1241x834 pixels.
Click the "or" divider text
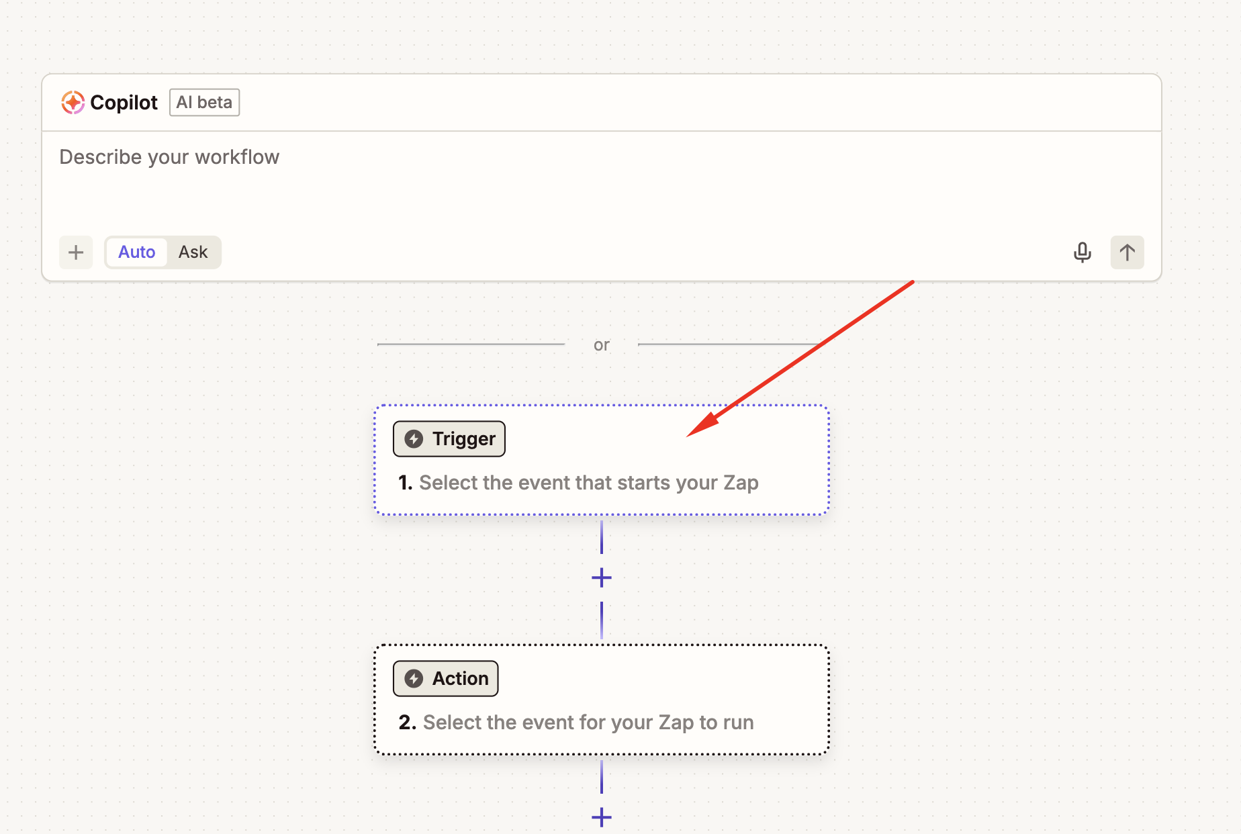click(x=602, y=345)
